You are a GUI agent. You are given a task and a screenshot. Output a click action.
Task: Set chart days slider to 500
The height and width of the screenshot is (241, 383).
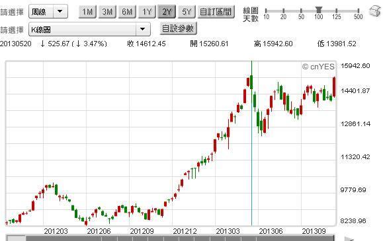(x=358, y=11)
